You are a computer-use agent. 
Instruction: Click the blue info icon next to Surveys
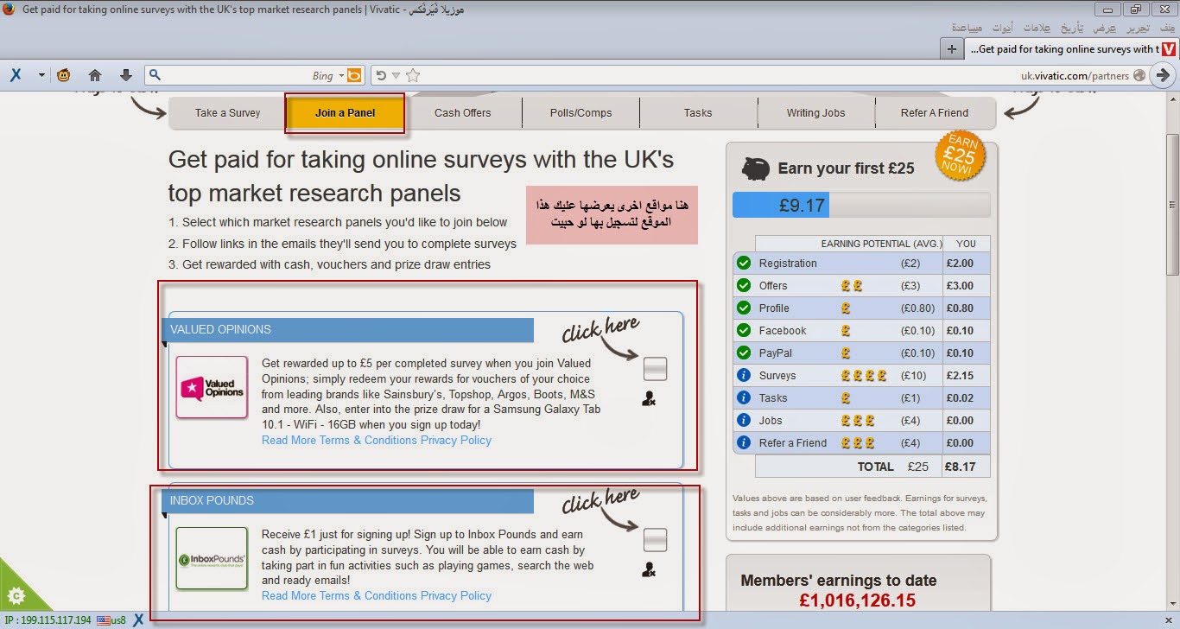point(743,375)
